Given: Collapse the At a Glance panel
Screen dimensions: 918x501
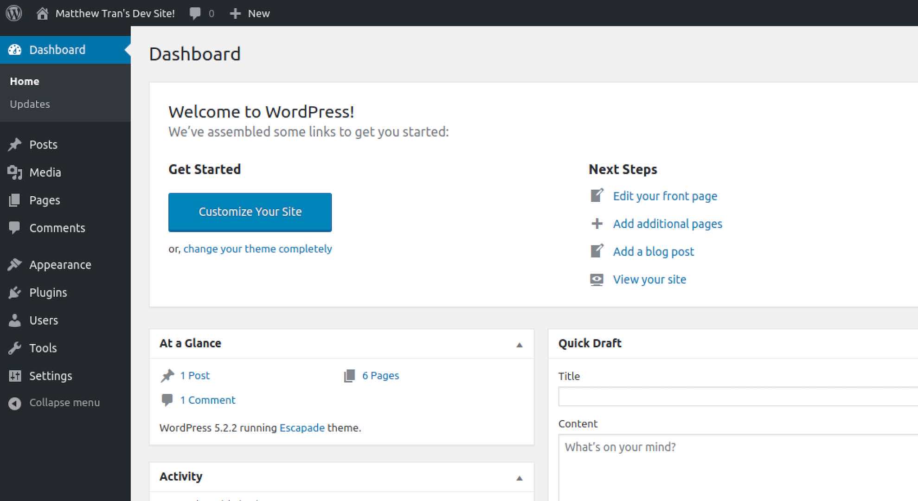Looking at the screenshot, I should (x=519, y=344).
